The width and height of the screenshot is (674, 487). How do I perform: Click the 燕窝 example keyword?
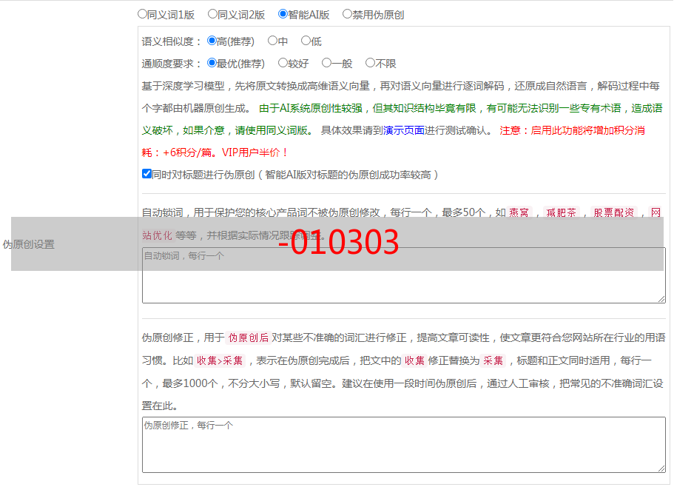pos(519,212)
